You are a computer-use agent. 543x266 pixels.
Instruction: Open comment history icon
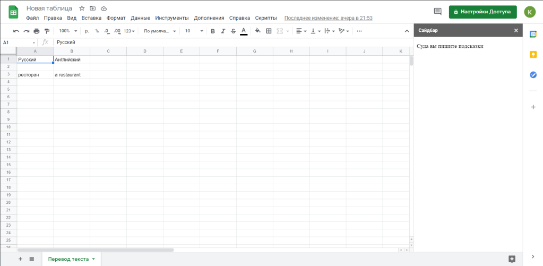coord(437,11)
